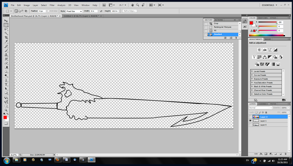Switch to the Channels tab
The image size is (293, 166).
[x=263, y=104]
